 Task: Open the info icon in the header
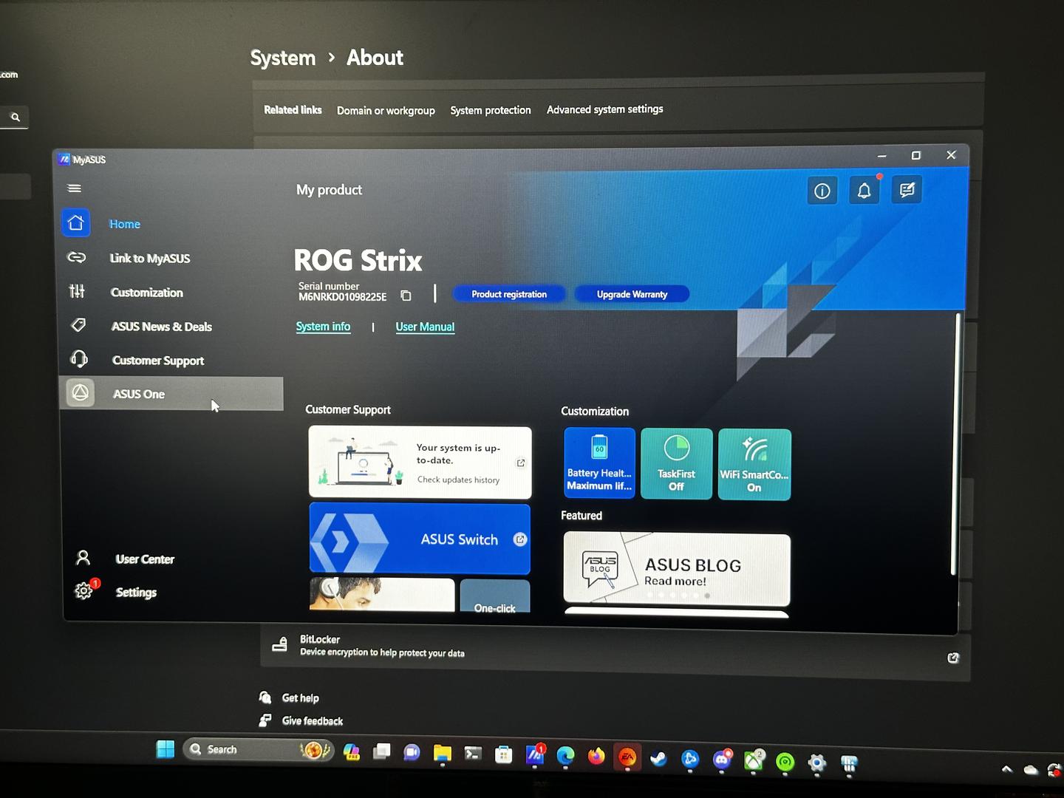tap(822, 191)
